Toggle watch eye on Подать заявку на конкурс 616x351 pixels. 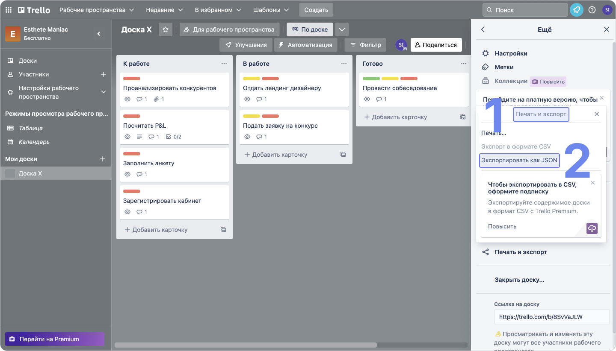[247, 137]
